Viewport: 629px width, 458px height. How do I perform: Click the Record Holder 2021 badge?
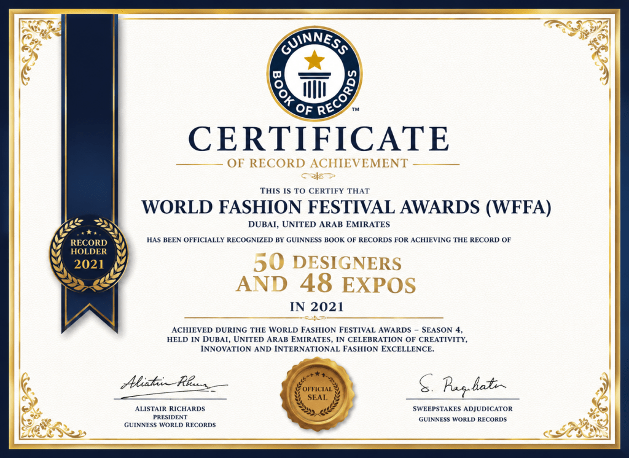coord(88,254)
